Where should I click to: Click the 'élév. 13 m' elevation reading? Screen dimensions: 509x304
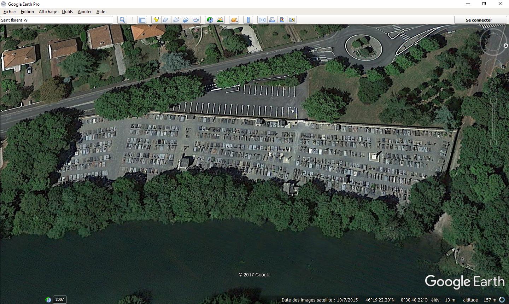443,300
